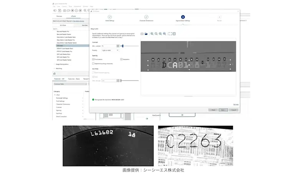This screenshot has width=307, height=173.
Task: Open the Common Tasks dropdown
Action: pyautogui.click(x=70, y=84)
